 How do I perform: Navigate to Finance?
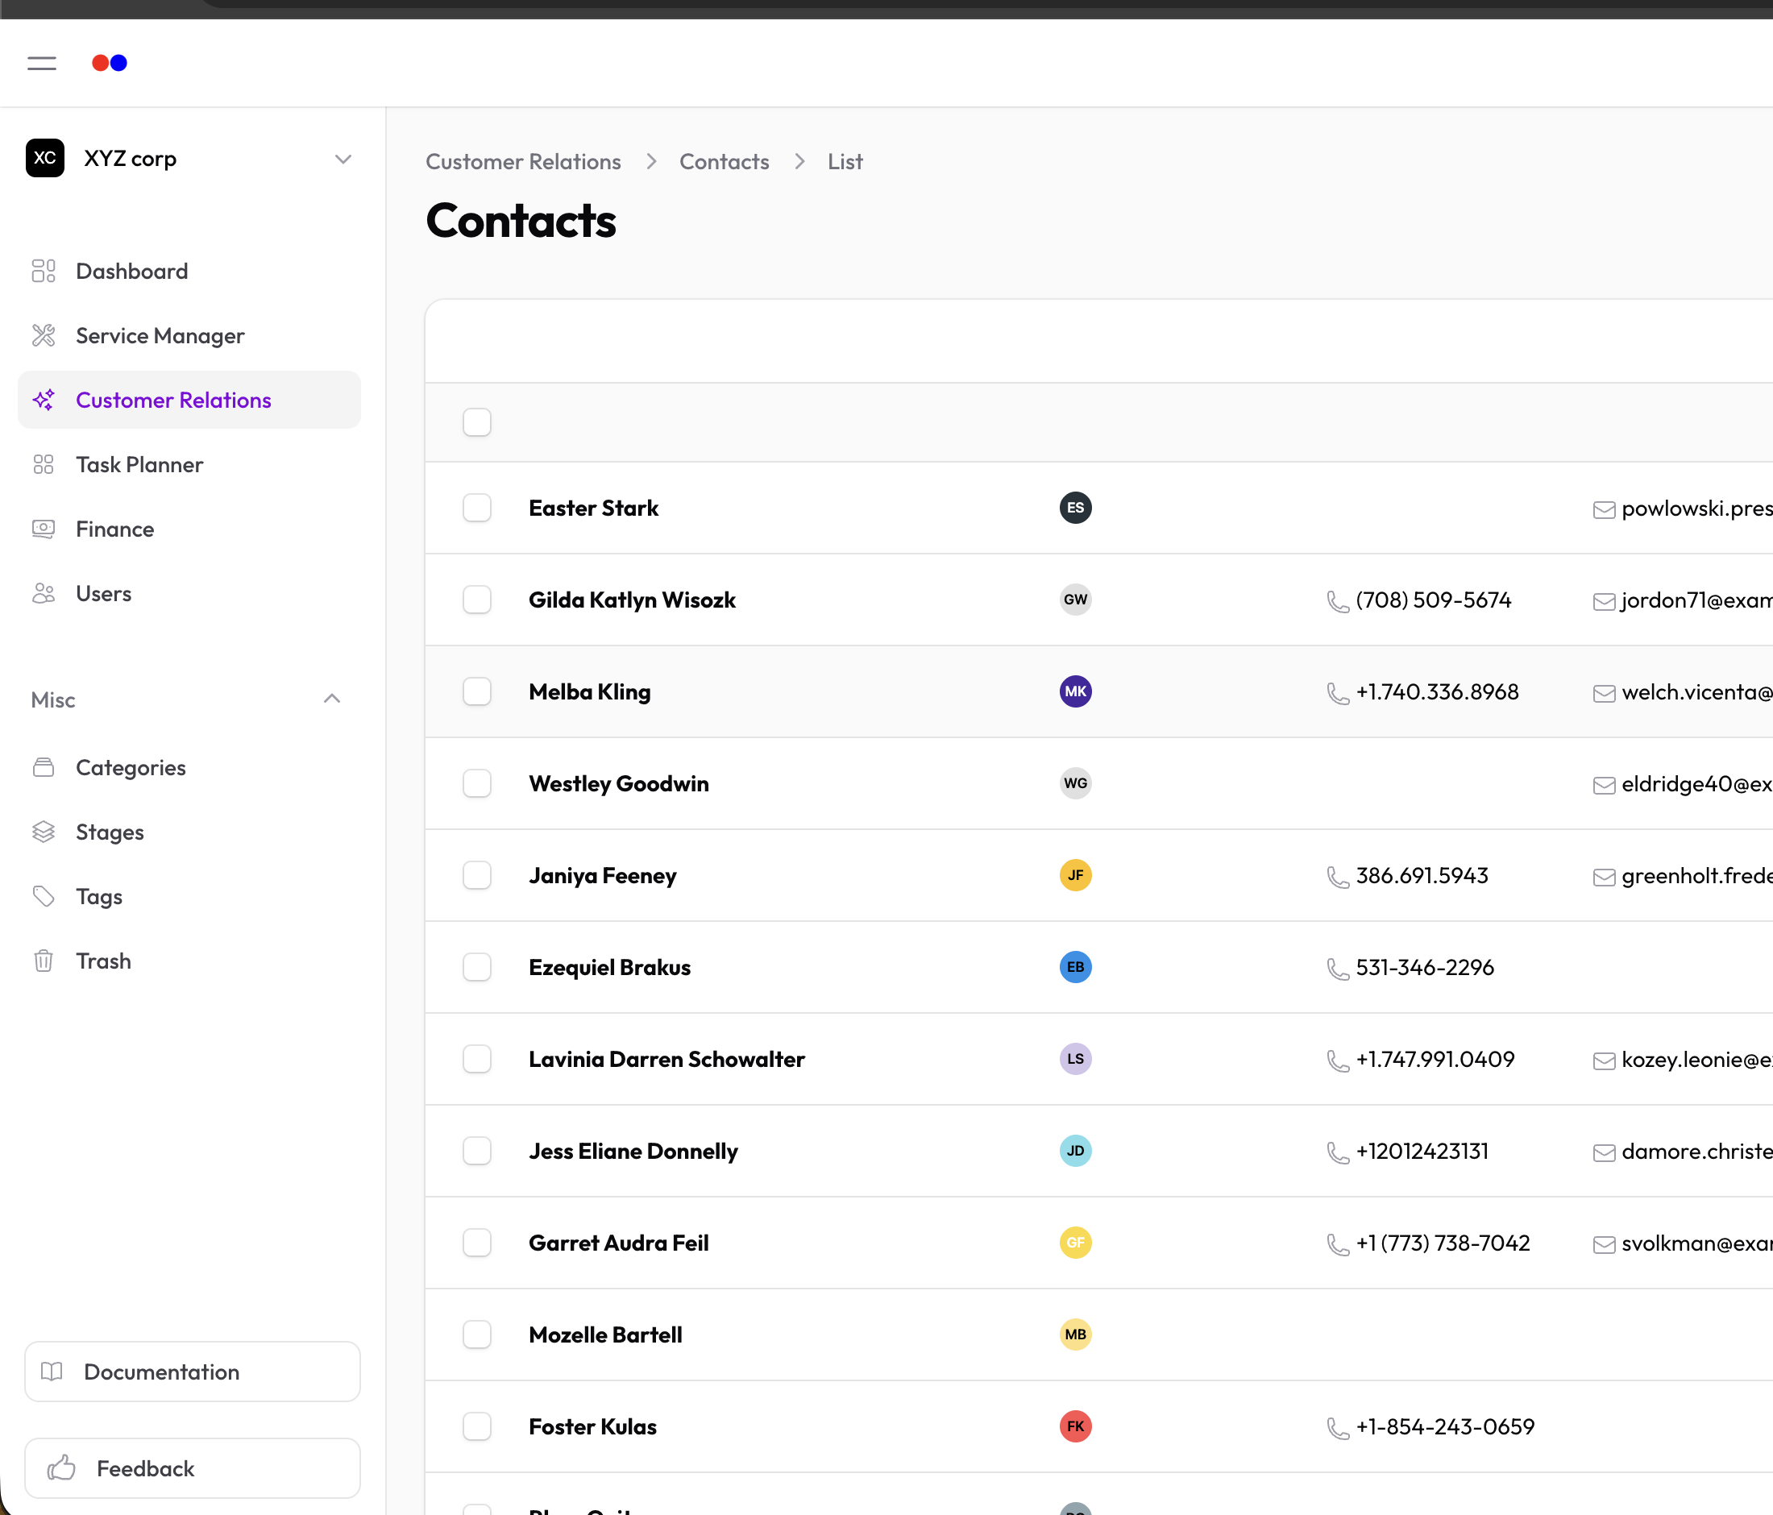(189, 529)
